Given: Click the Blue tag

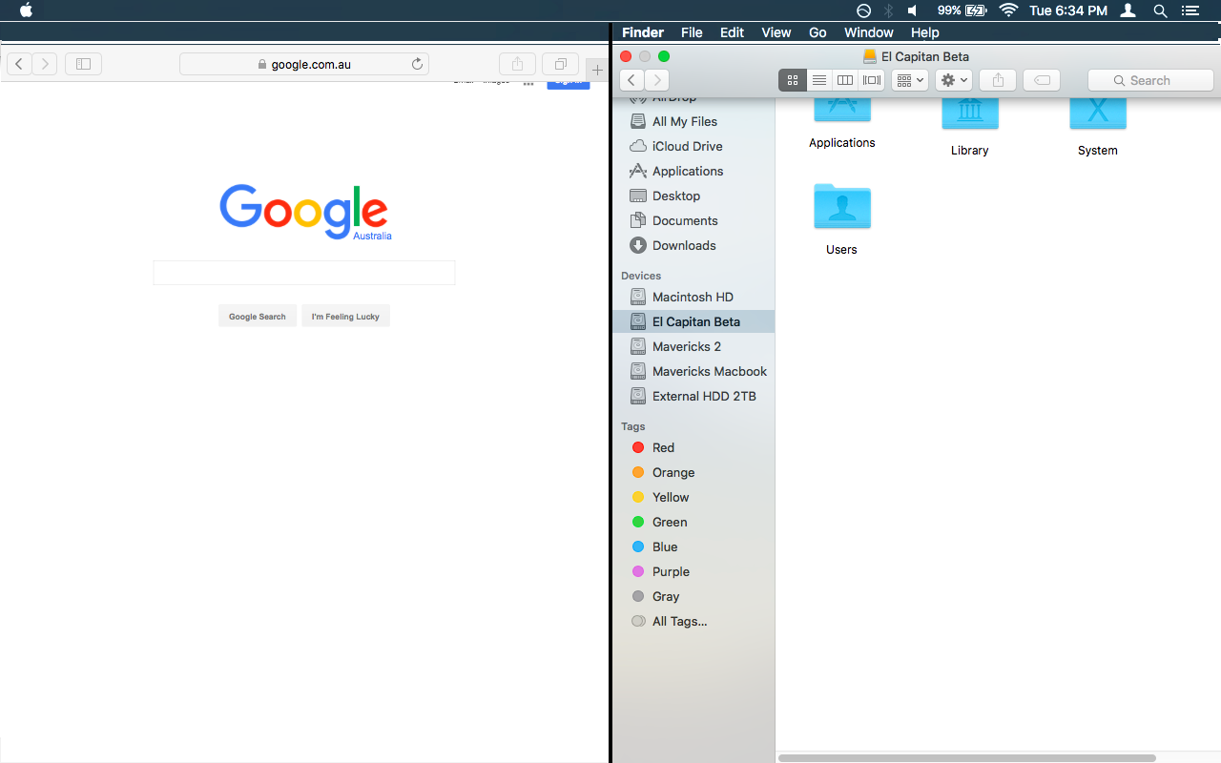Looking at the screenshot, I should pyautogui.click(x=693, y=546).
